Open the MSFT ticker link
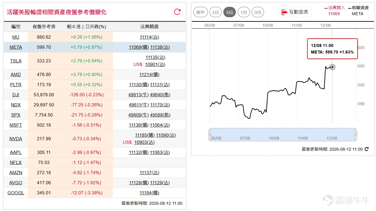 click(x=16, y=125)
